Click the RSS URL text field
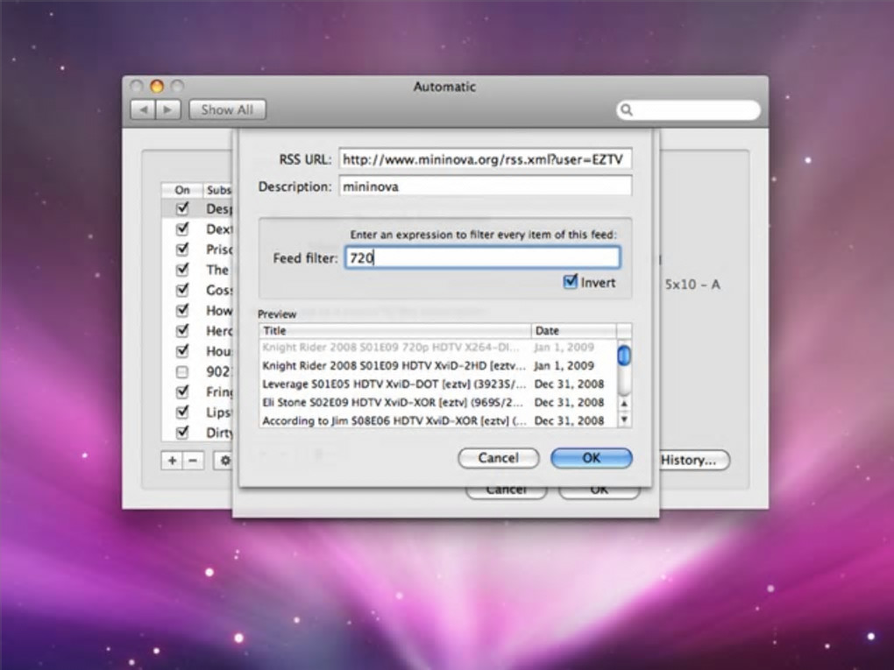Screen dimensions: 894x670 click(486, 159)
